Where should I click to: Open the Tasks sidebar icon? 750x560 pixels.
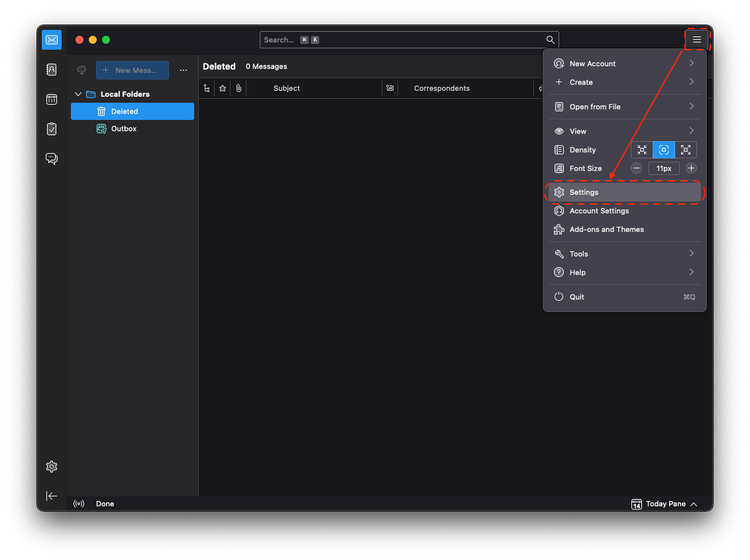(x=52, y=129)
